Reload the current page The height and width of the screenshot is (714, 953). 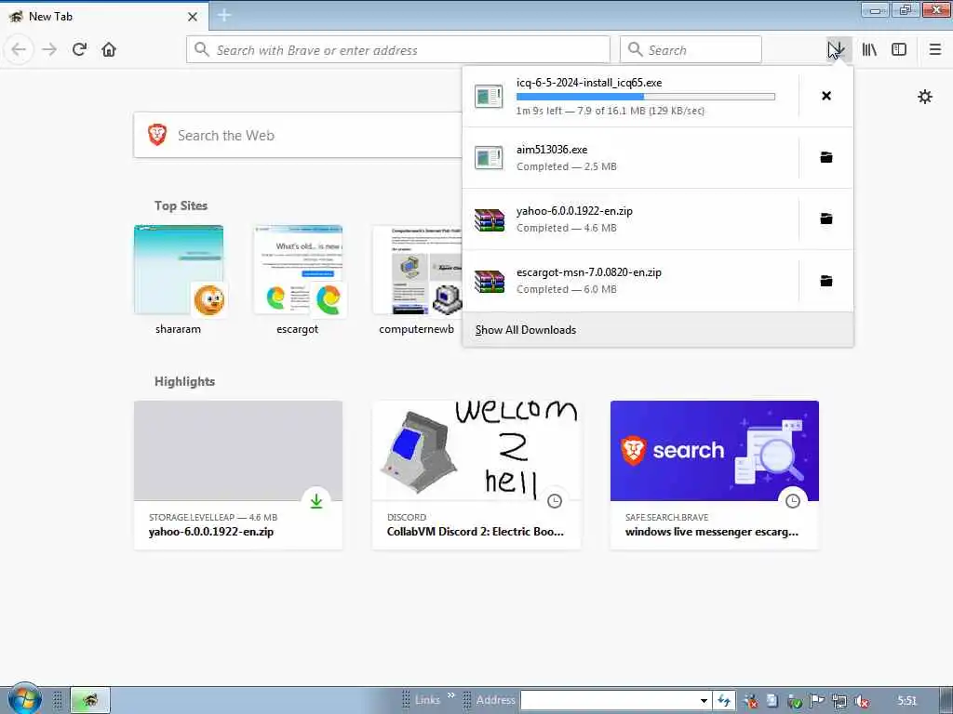pyautogui.click(x=79, y=49)
